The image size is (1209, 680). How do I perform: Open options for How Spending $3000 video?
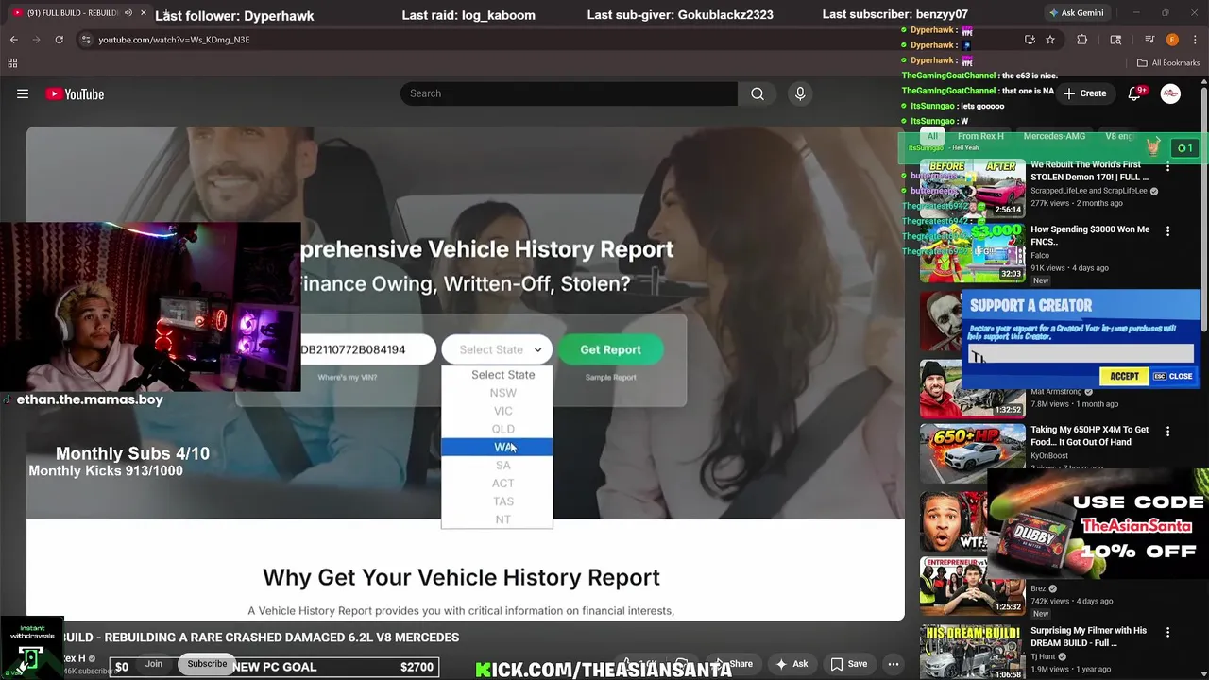point(1167,230)
